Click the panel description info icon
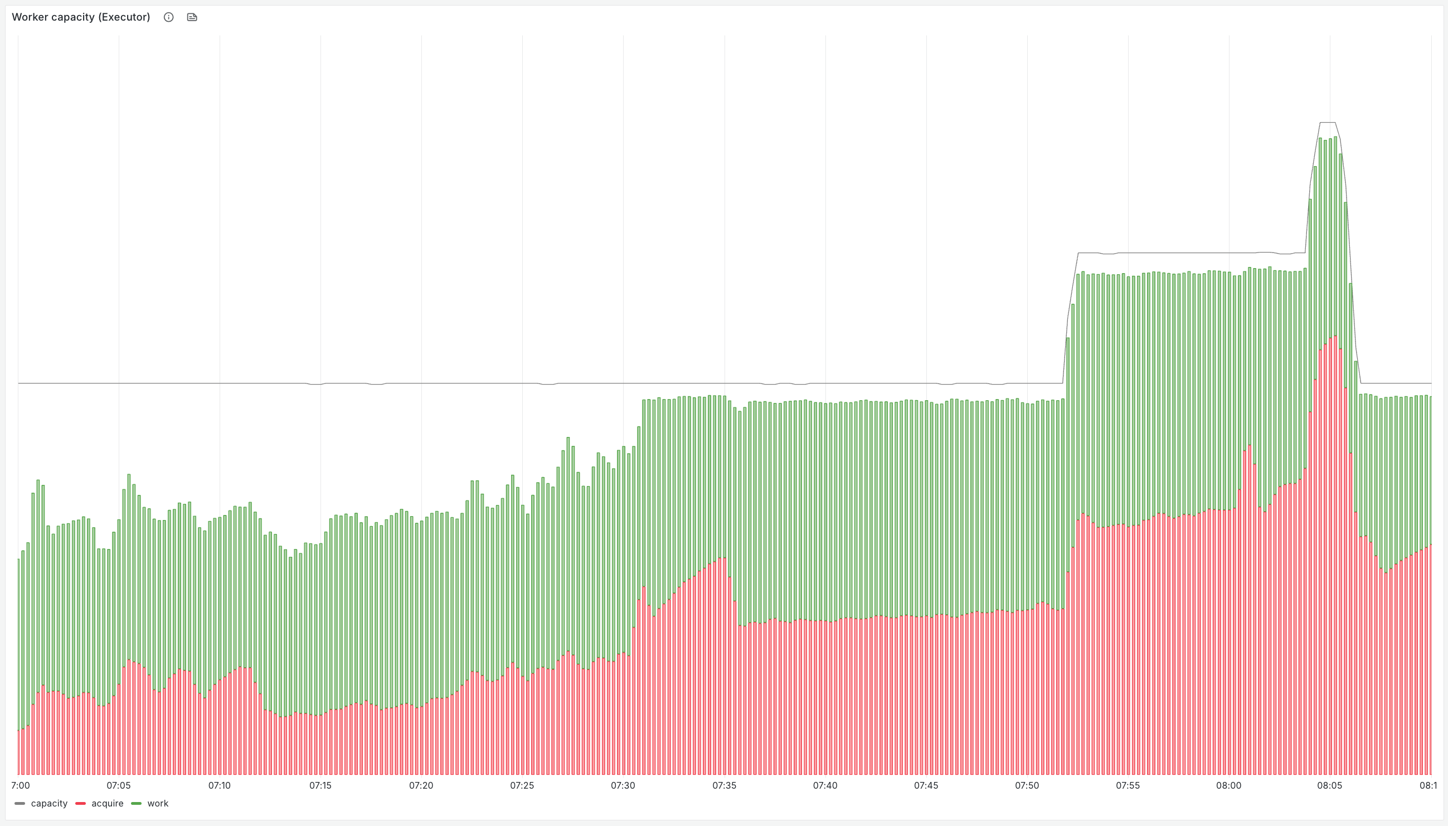 coord(168,17)
